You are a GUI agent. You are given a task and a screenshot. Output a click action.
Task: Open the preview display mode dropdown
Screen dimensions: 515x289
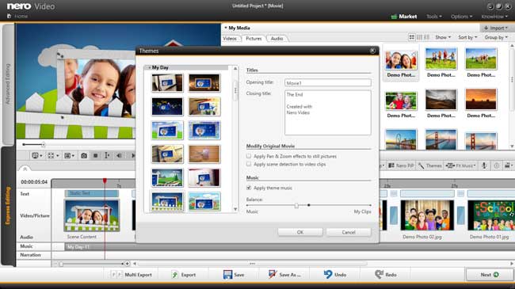36,155
